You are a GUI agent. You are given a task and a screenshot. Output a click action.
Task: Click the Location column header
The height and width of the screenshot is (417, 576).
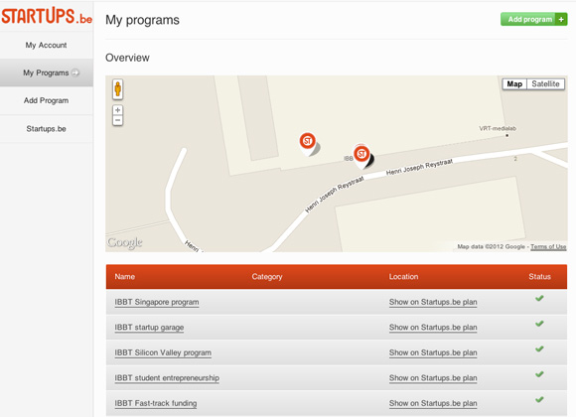click(x=404, y=277)
